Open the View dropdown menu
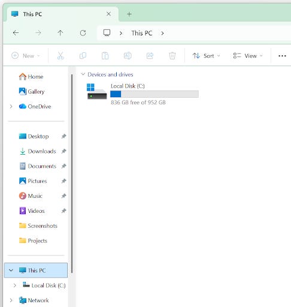The image size is (291, 307). [x=248, y=56]
